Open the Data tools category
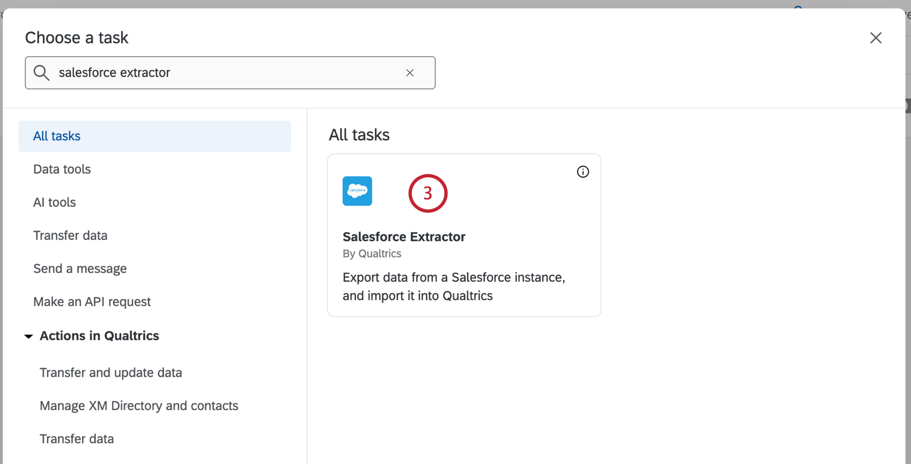911x464 pixels. pyautogui.click(x=62, y=169)
